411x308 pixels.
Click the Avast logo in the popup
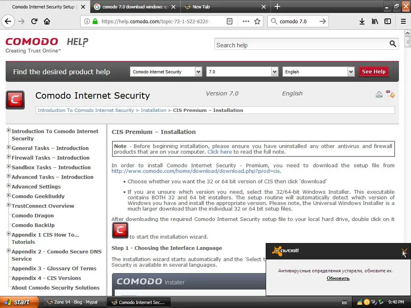coord(285,251)
